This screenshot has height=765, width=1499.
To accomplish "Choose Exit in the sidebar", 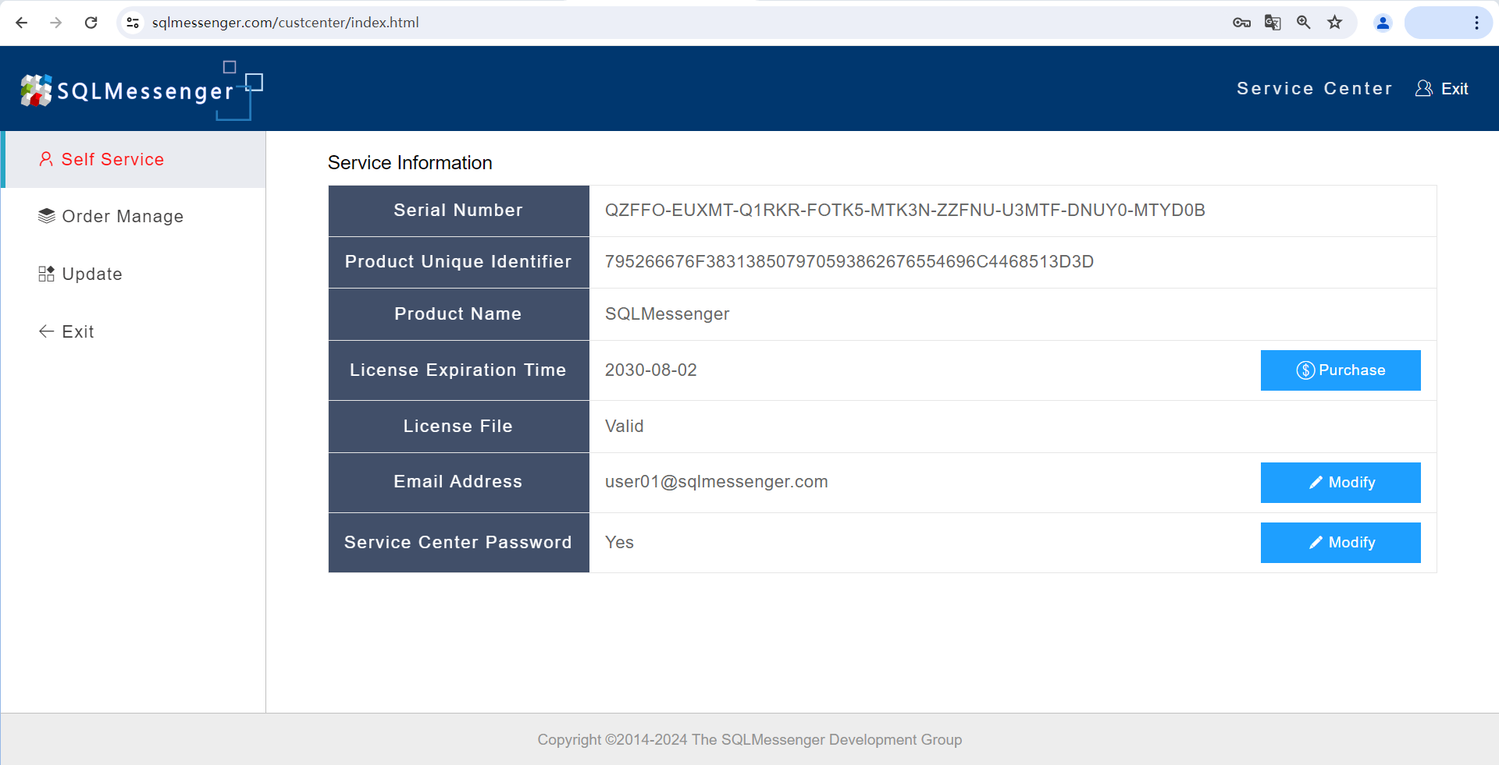I will [134, 331].
